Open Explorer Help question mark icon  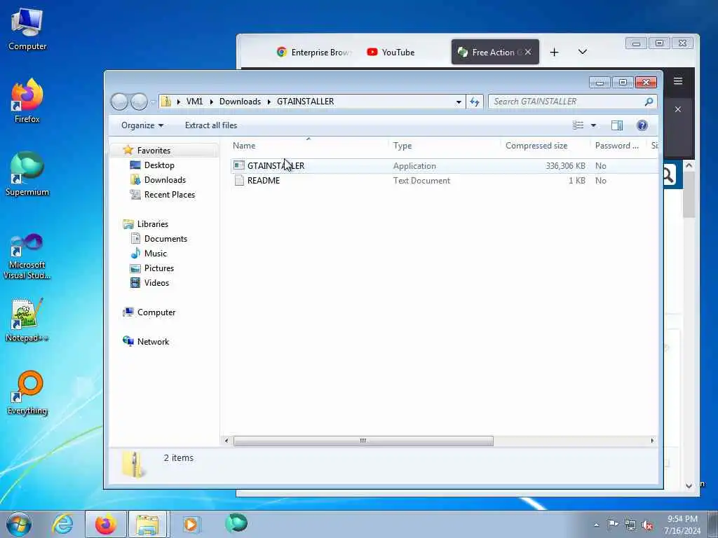[x=642, y=125]
